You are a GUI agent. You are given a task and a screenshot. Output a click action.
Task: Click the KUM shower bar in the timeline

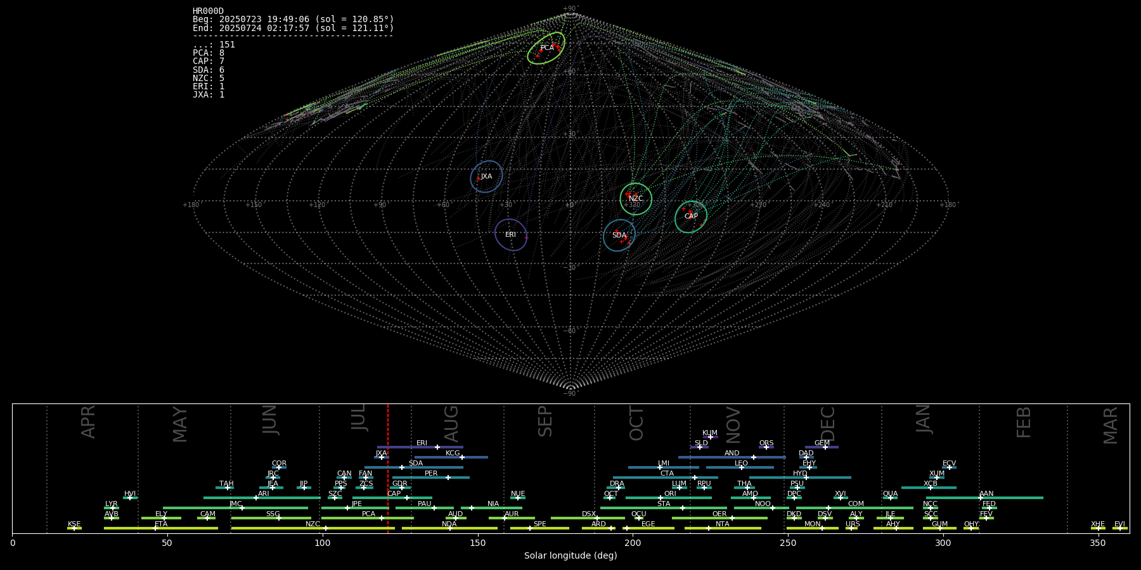(x=710, y=437)
